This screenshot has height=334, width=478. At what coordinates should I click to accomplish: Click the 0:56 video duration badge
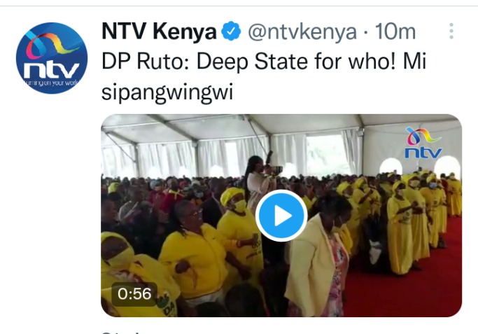[x=134, y=294]
